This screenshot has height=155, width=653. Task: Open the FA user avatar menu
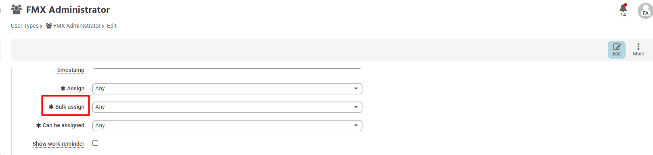645,11
